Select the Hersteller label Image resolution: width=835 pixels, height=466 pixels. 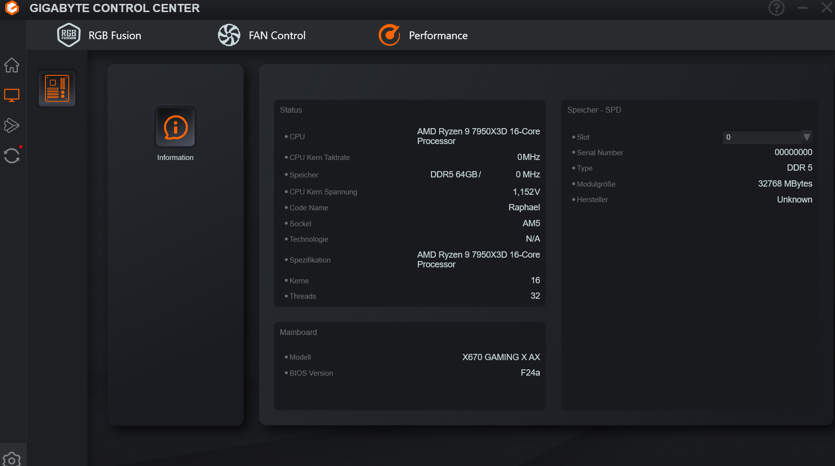tap(592, 200)
